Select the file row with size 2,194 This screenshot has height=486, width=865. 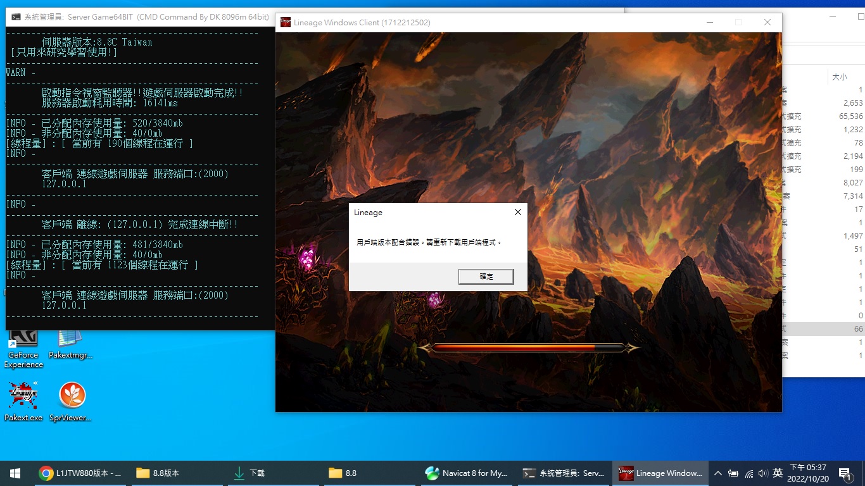[823, 156]
